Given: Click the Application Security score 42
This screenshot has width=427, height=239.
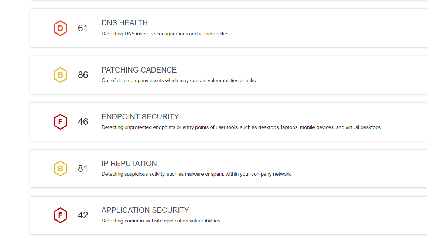Looking at the screenshot, I should [x=83, y=215].
